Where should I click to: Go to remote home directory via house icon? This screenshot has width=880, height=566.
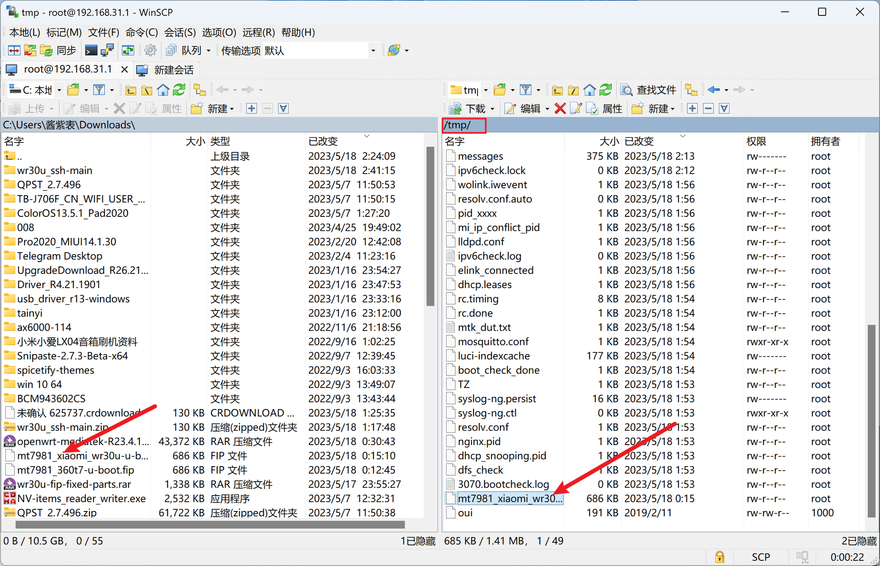590,90
